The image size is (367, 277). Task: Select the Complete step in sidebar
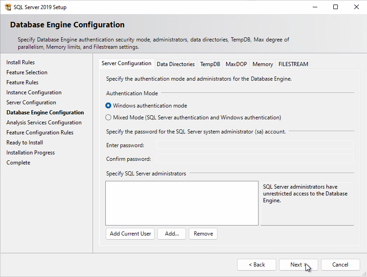[x=18, y=163]
